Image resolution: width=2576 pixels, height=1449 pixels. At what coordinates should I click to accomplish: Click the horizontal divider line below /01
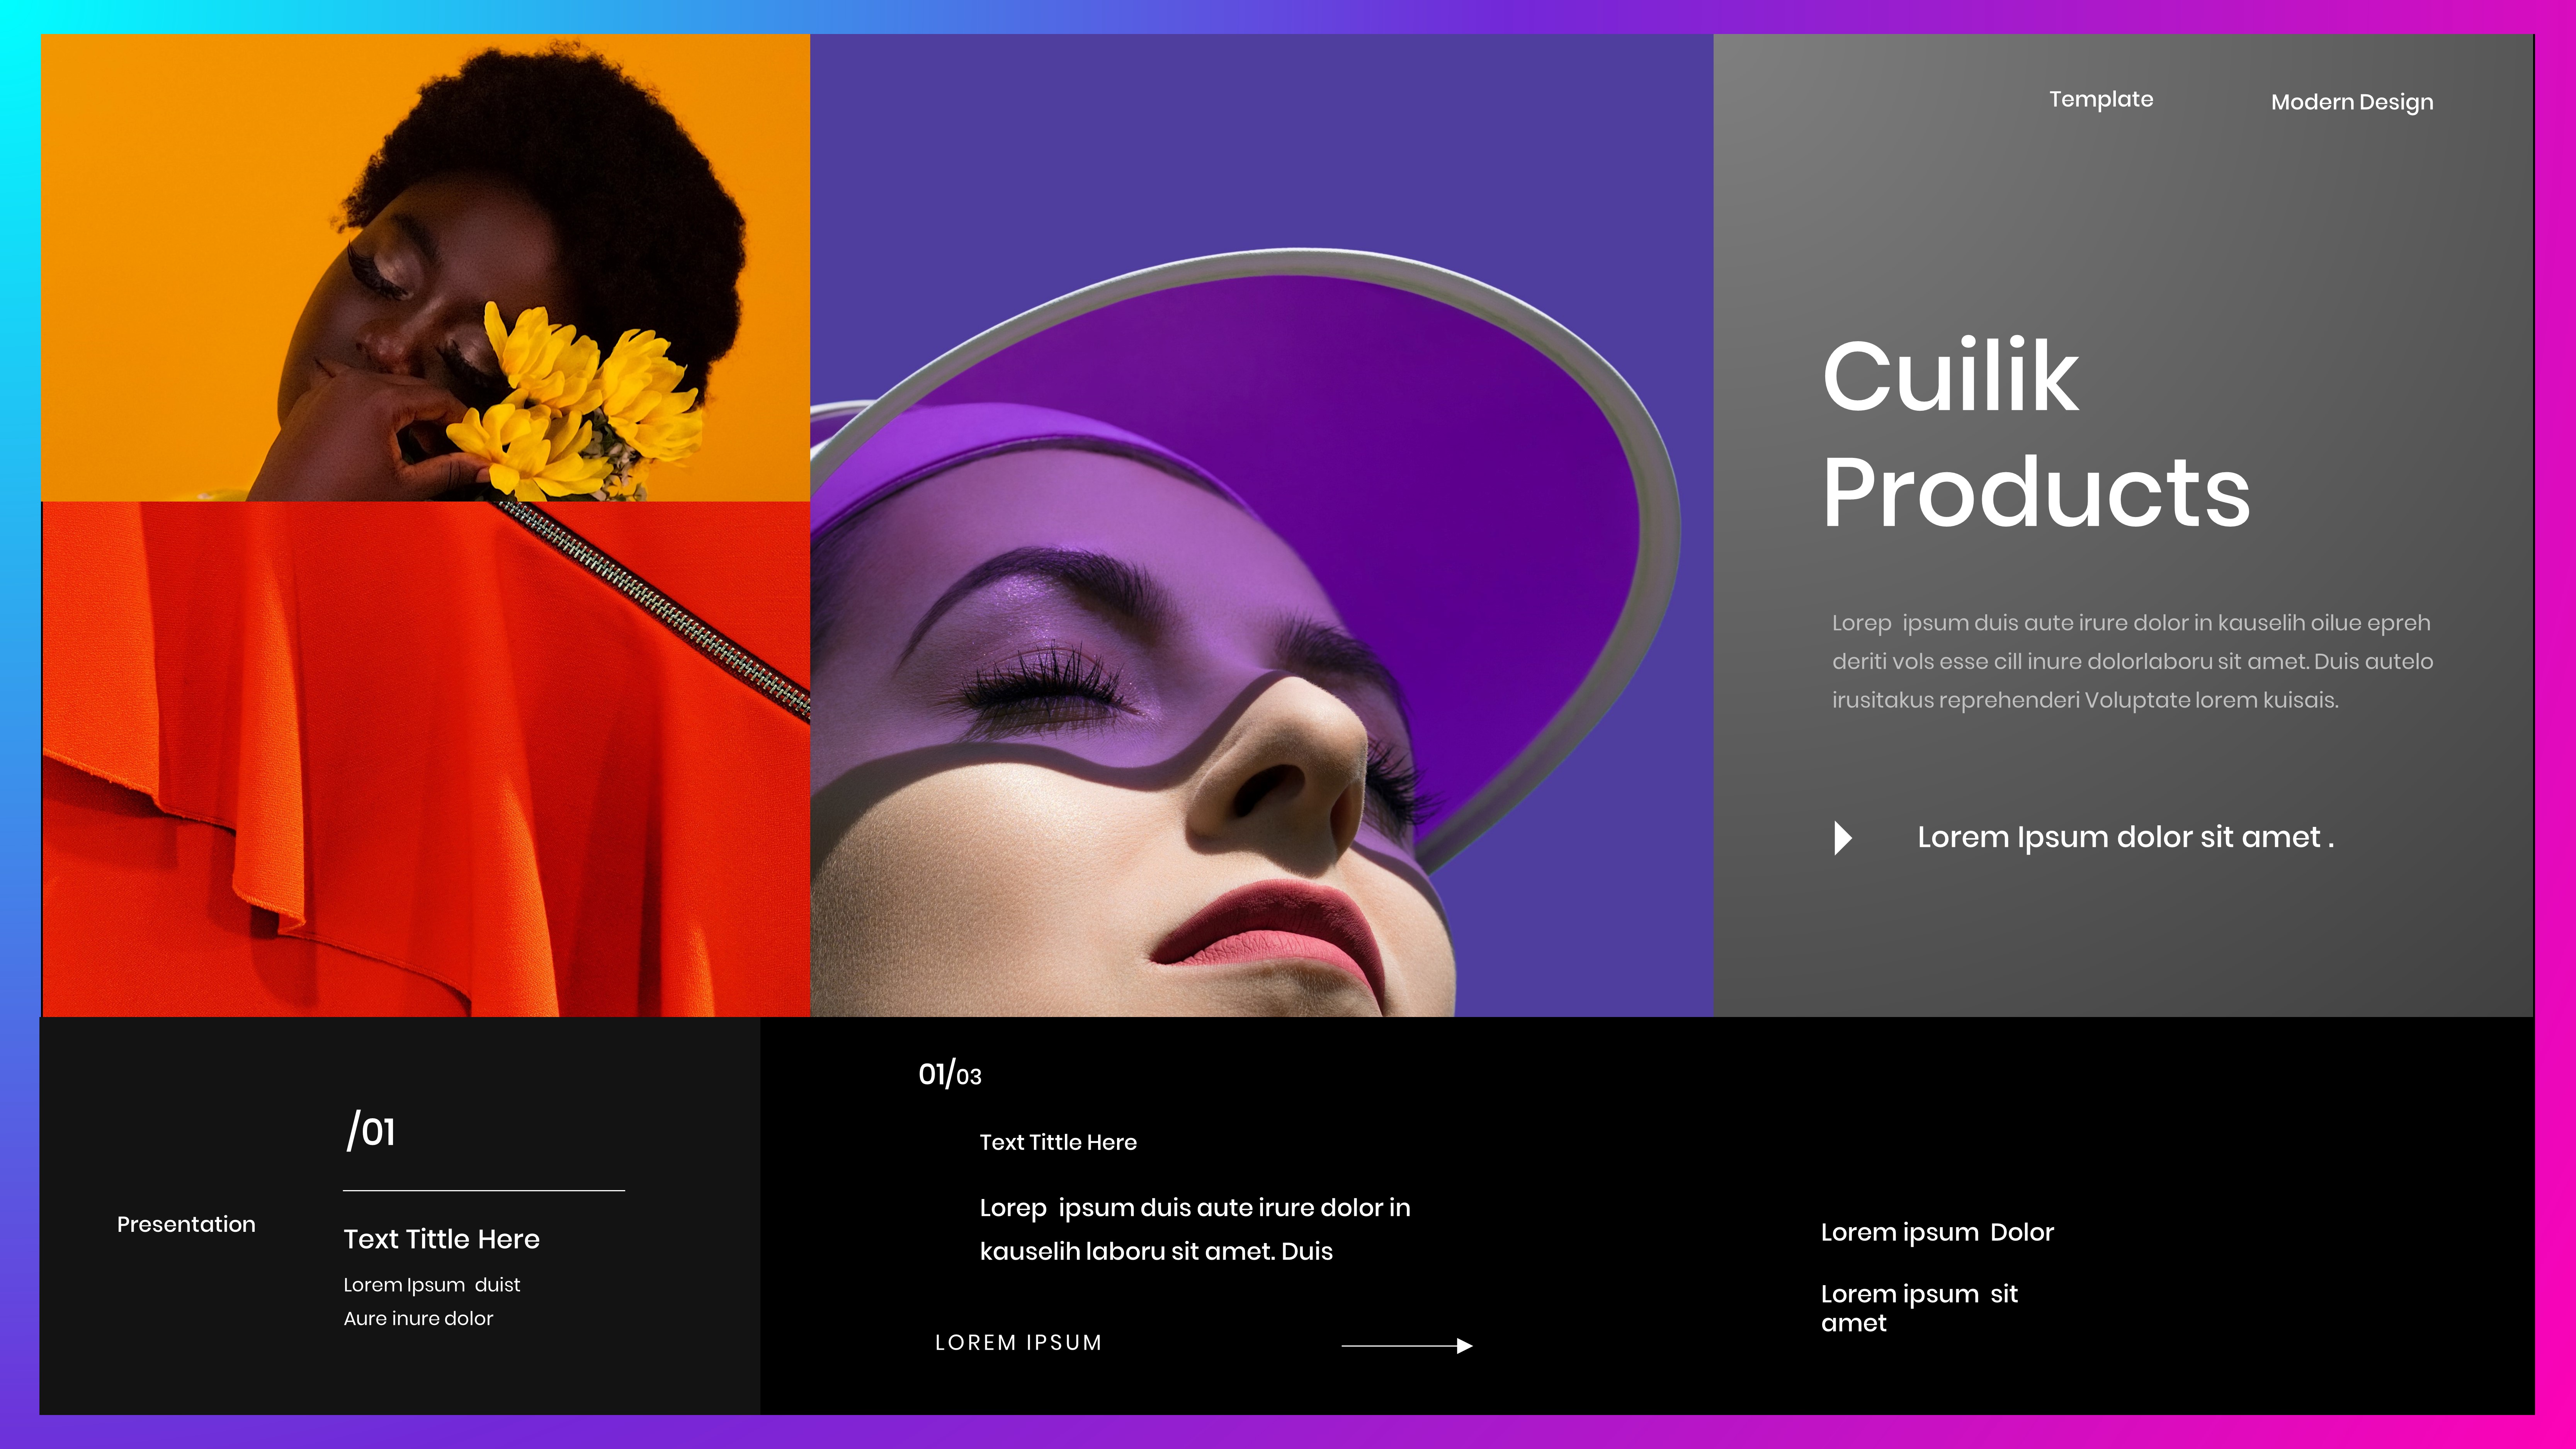point(484,1191)
